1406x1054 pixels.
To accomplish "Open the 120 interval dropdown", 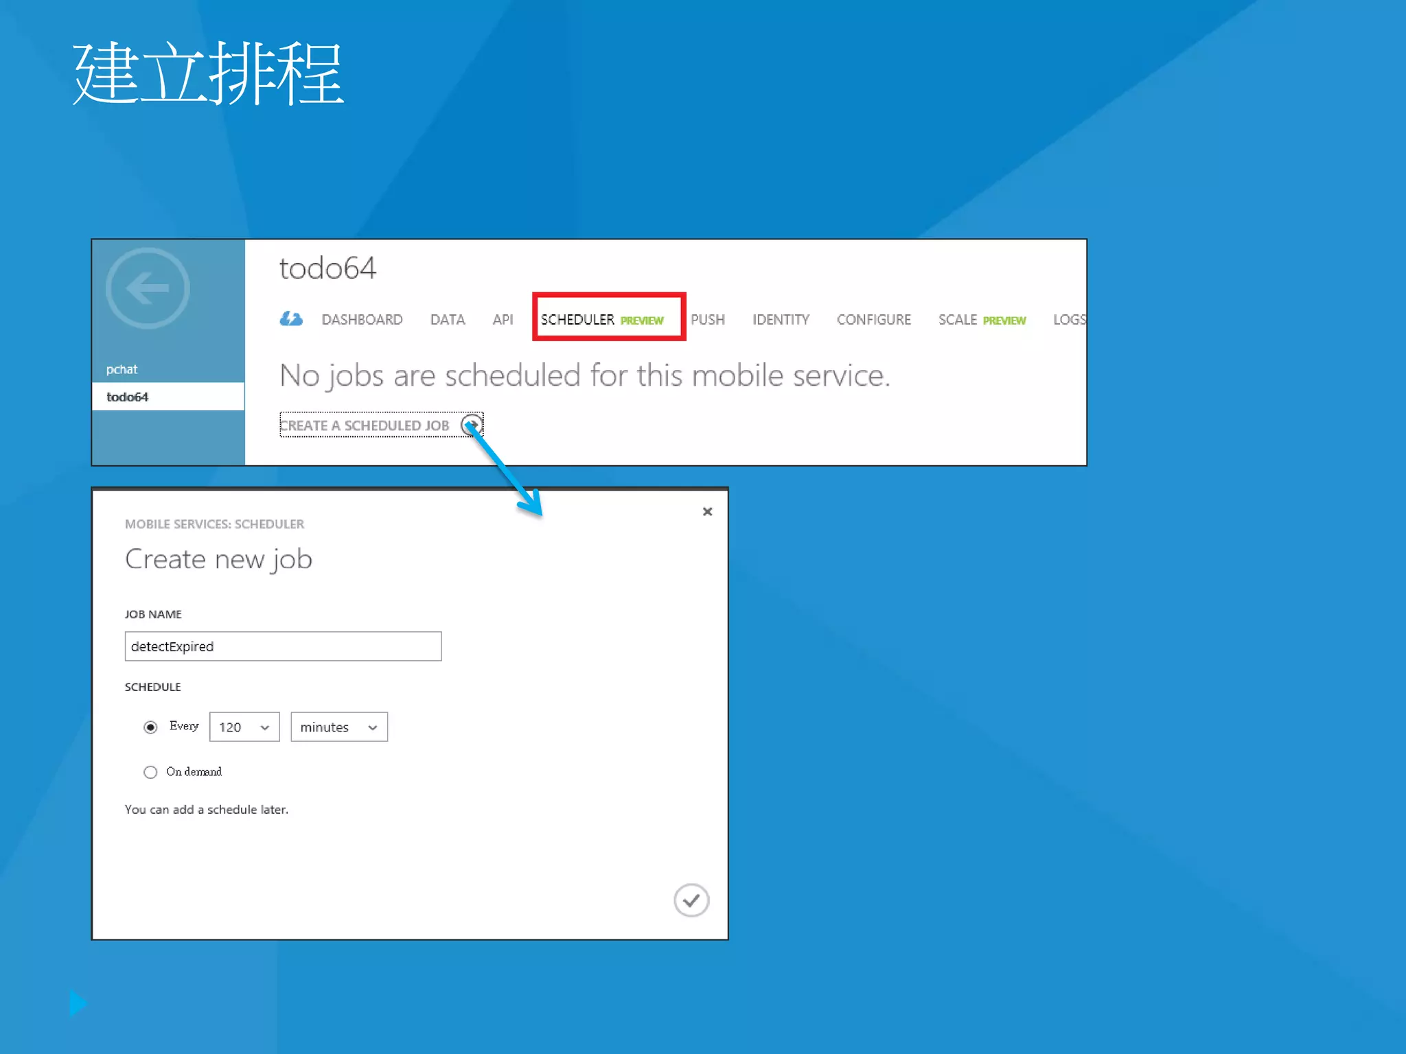I will click(x=244, y=727).
